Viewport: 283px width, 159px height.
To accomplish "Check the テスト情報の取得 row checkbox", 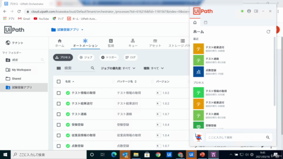I will pyautogui.click(x=59, y=93).
